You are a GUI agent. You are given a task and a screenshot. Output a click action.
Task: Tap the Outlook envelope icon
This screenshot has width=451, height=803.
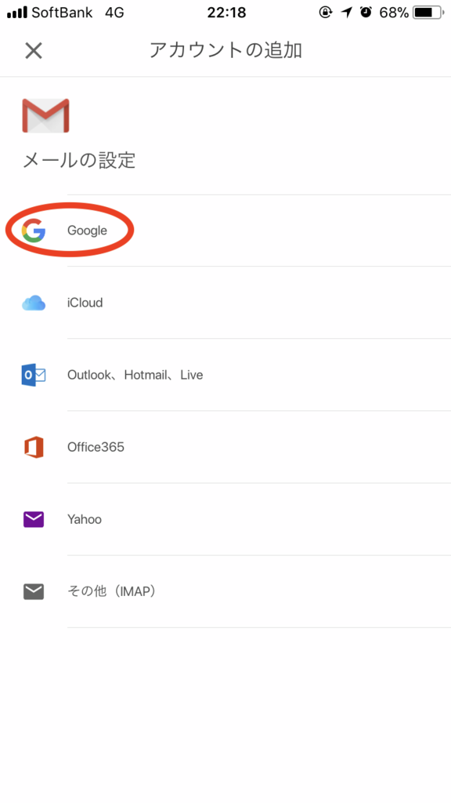coord(34,375)
